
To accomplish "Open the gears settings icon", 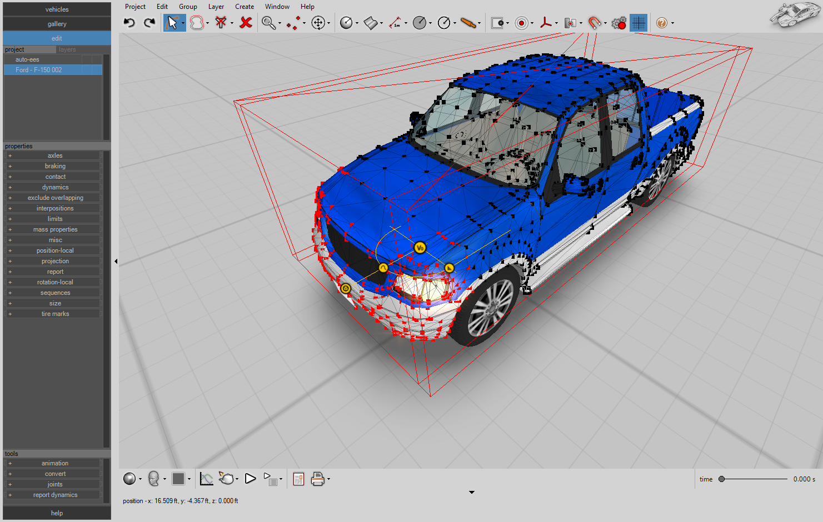I will pos(619,23).
